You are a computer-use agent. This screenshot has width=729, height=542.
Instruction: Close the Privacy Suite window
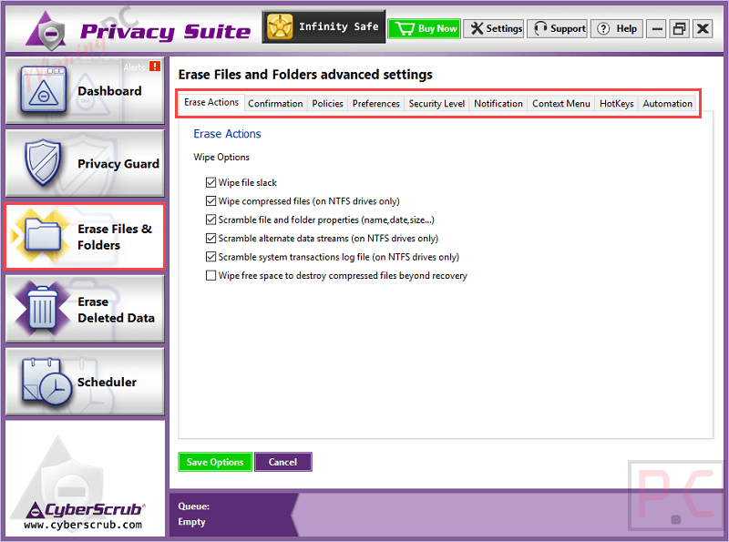703,29
